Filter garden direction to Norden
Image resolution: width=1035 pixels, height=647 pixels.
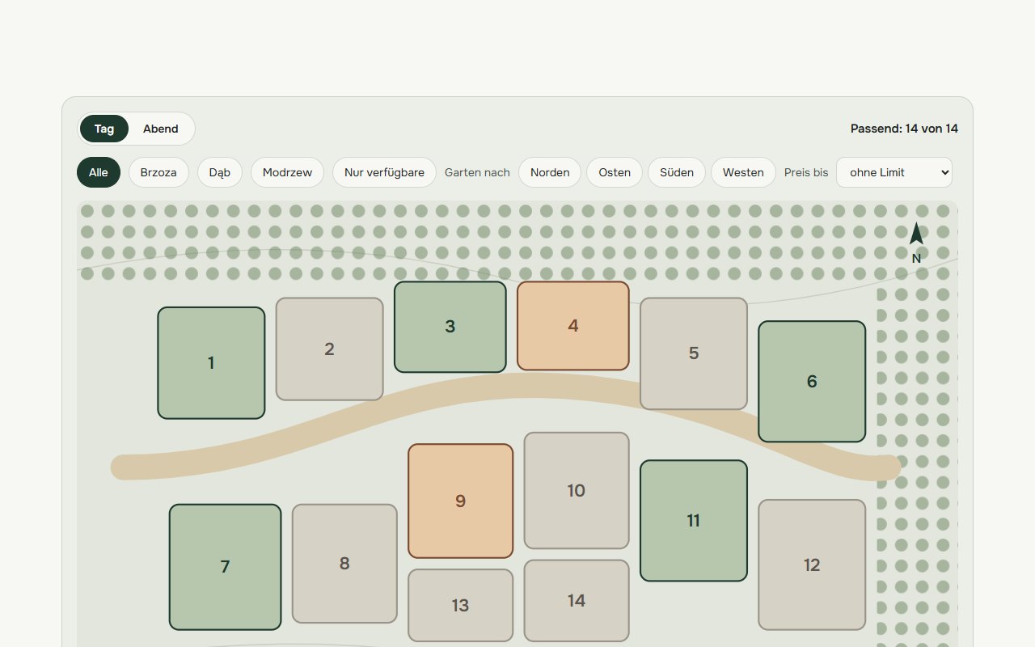(550, 172)
